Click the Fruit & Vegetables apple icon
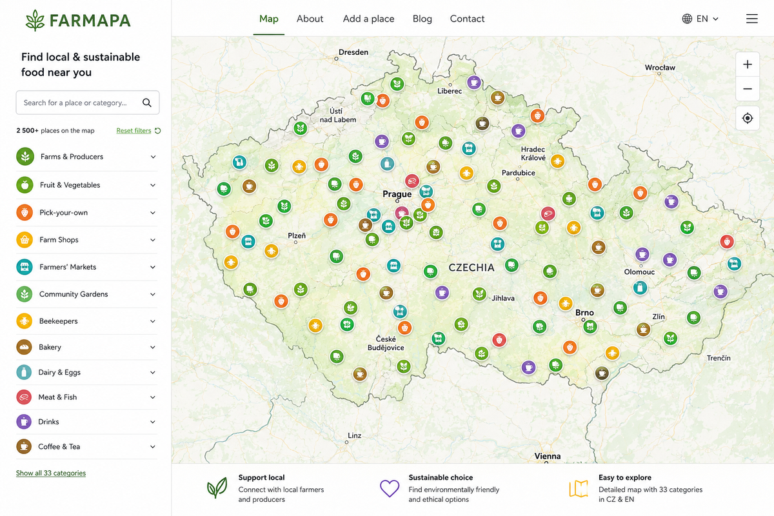The width and height of the screenshot is (774, 516). click(25, 185)
